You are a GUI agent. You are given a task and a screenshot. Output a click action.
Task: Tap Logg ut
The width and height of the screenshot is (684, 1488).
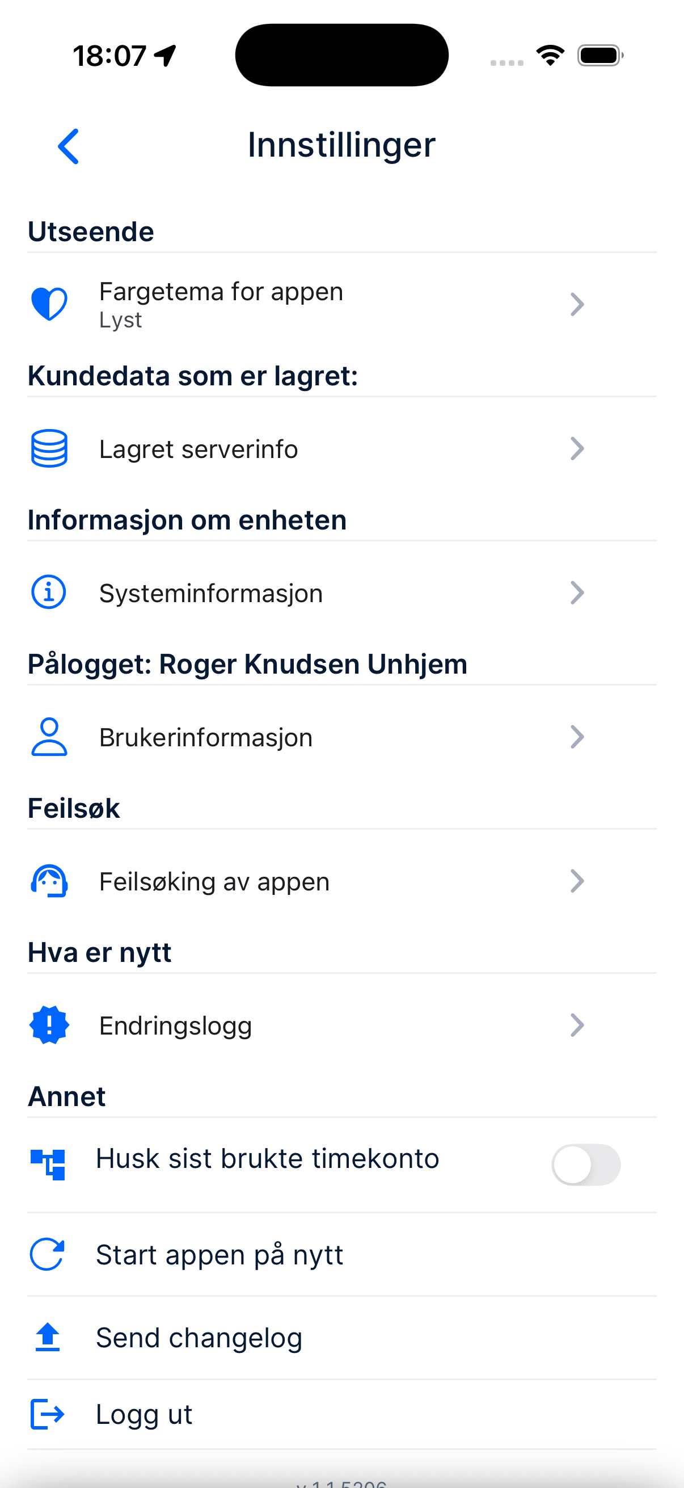point(144,1414)
